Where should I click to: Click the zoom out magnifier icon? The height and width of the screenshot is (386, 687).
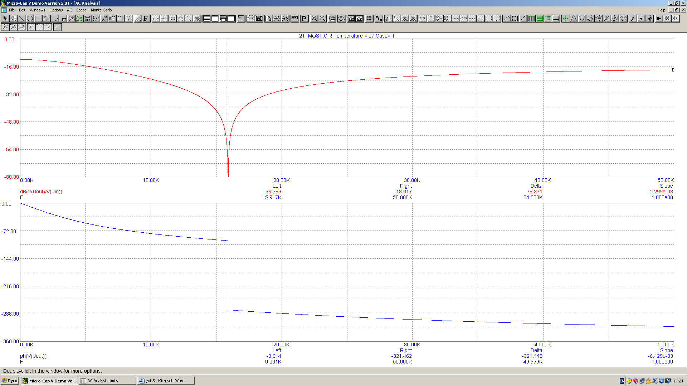322,19
